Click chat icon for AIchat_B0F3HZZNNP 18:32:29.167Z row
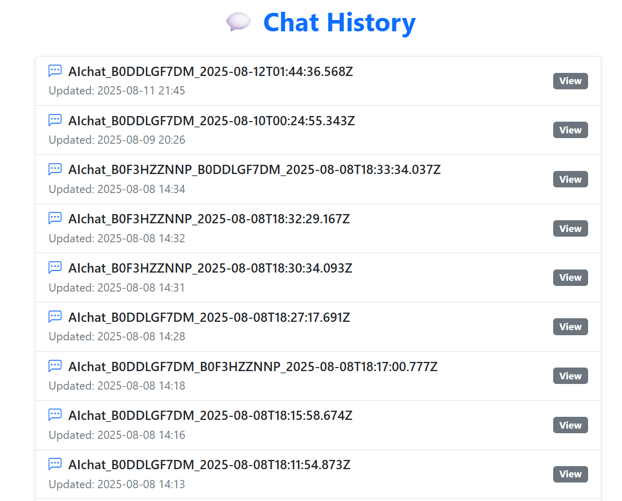622x501 pixels. click(55, 218)
